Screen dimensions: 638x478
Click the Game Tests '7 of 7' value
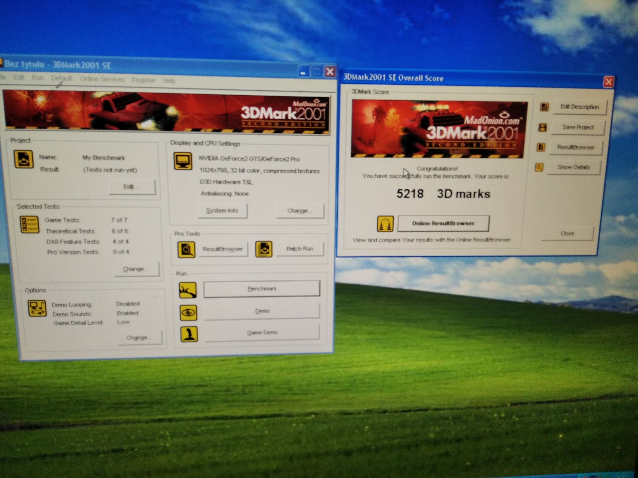(x=119, y=220)
